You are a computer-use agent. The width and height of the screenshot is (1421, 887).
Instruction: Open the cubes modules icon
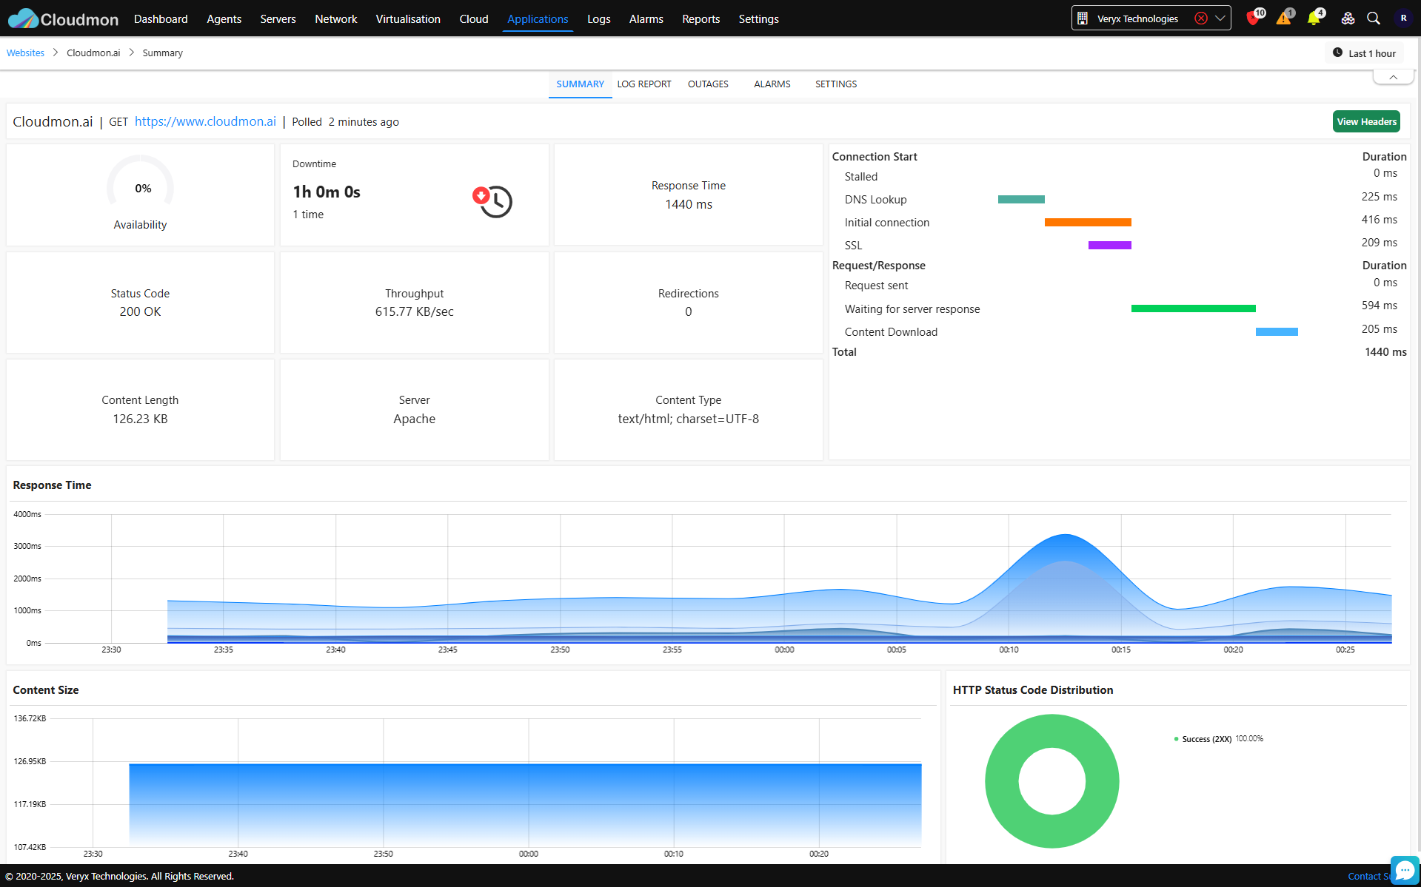pyautogui.click(x=1348, y=18)
